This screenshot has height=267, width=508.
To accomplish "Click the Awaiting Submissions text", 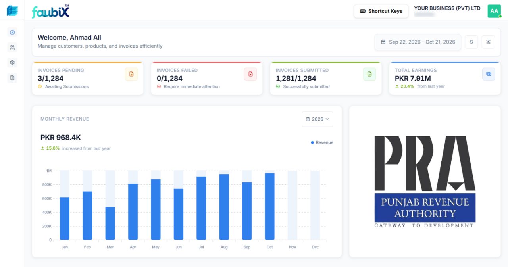I will pyautogui.click(x=67, y=86).
